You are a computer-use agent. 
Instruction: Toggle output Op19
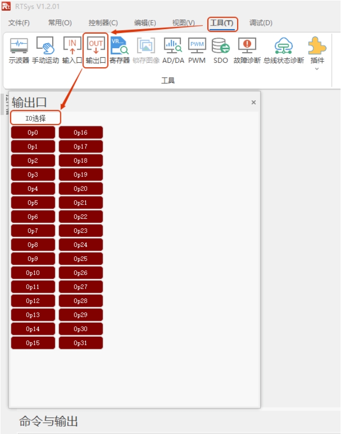point(81,175)
